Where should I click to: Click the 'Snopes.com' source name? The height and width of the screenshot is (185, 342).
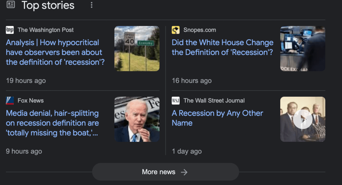(200, 30)
